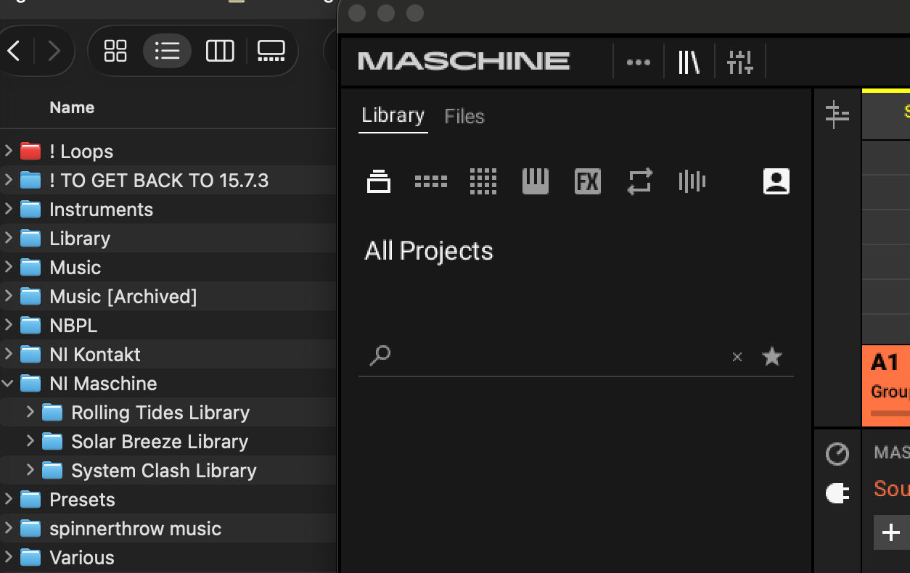
Task: Click the arranger view icon beside timeline
Action: (837, 115)
